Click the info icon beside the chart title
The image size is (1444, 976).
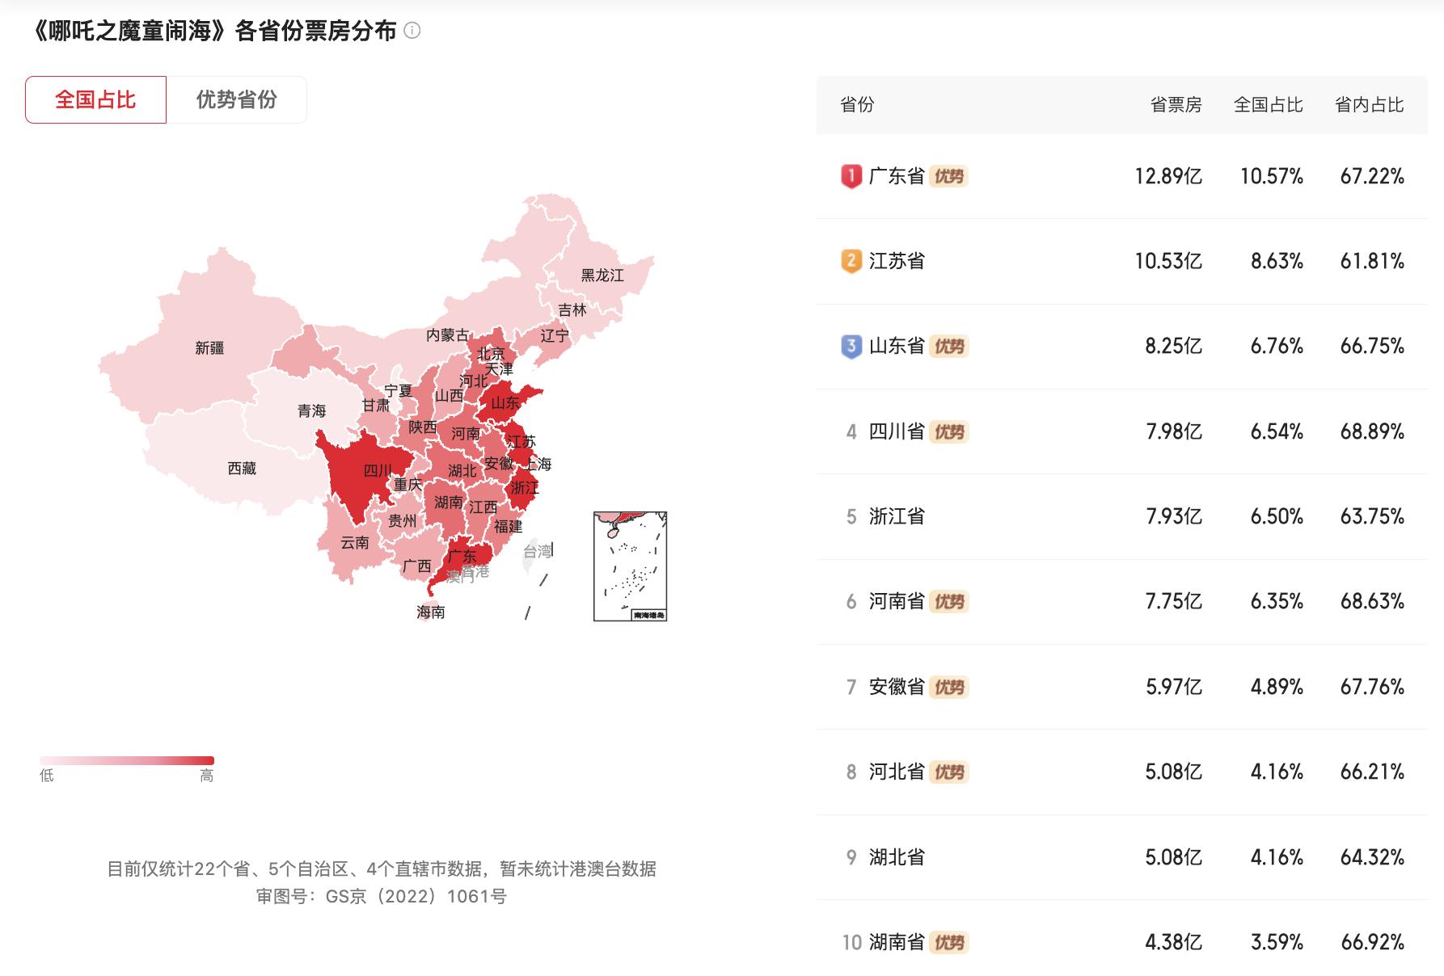(412, 32)
